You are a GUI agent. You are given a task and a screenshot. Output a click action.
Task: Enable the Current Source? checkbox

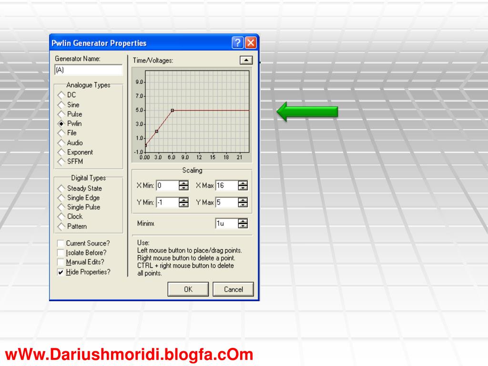(x=61, y=243)
